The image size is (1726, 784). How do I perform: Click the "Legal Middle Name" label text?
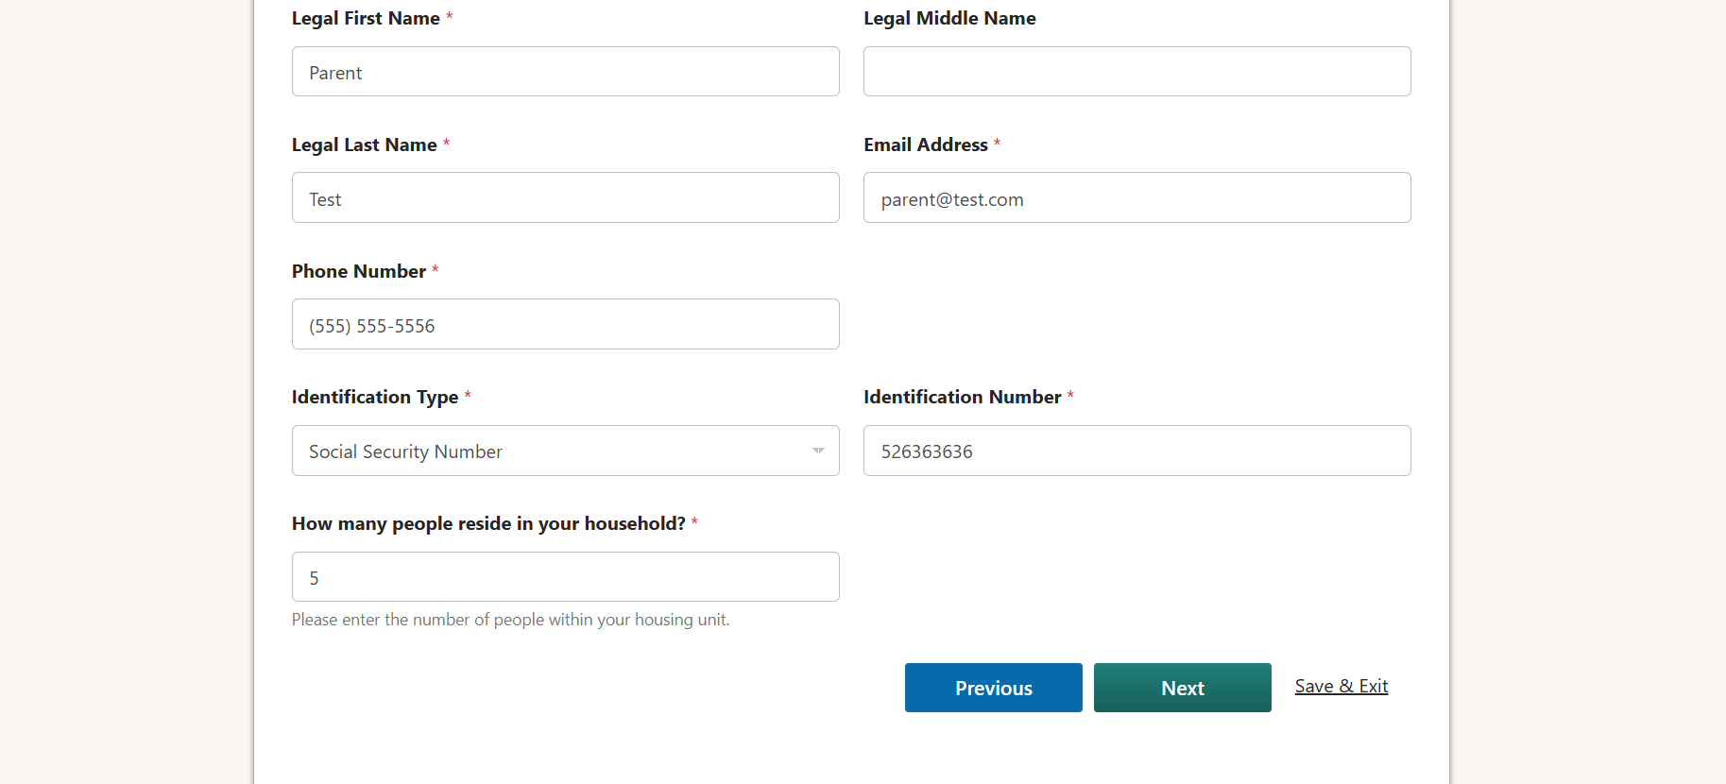pos(949,19)
